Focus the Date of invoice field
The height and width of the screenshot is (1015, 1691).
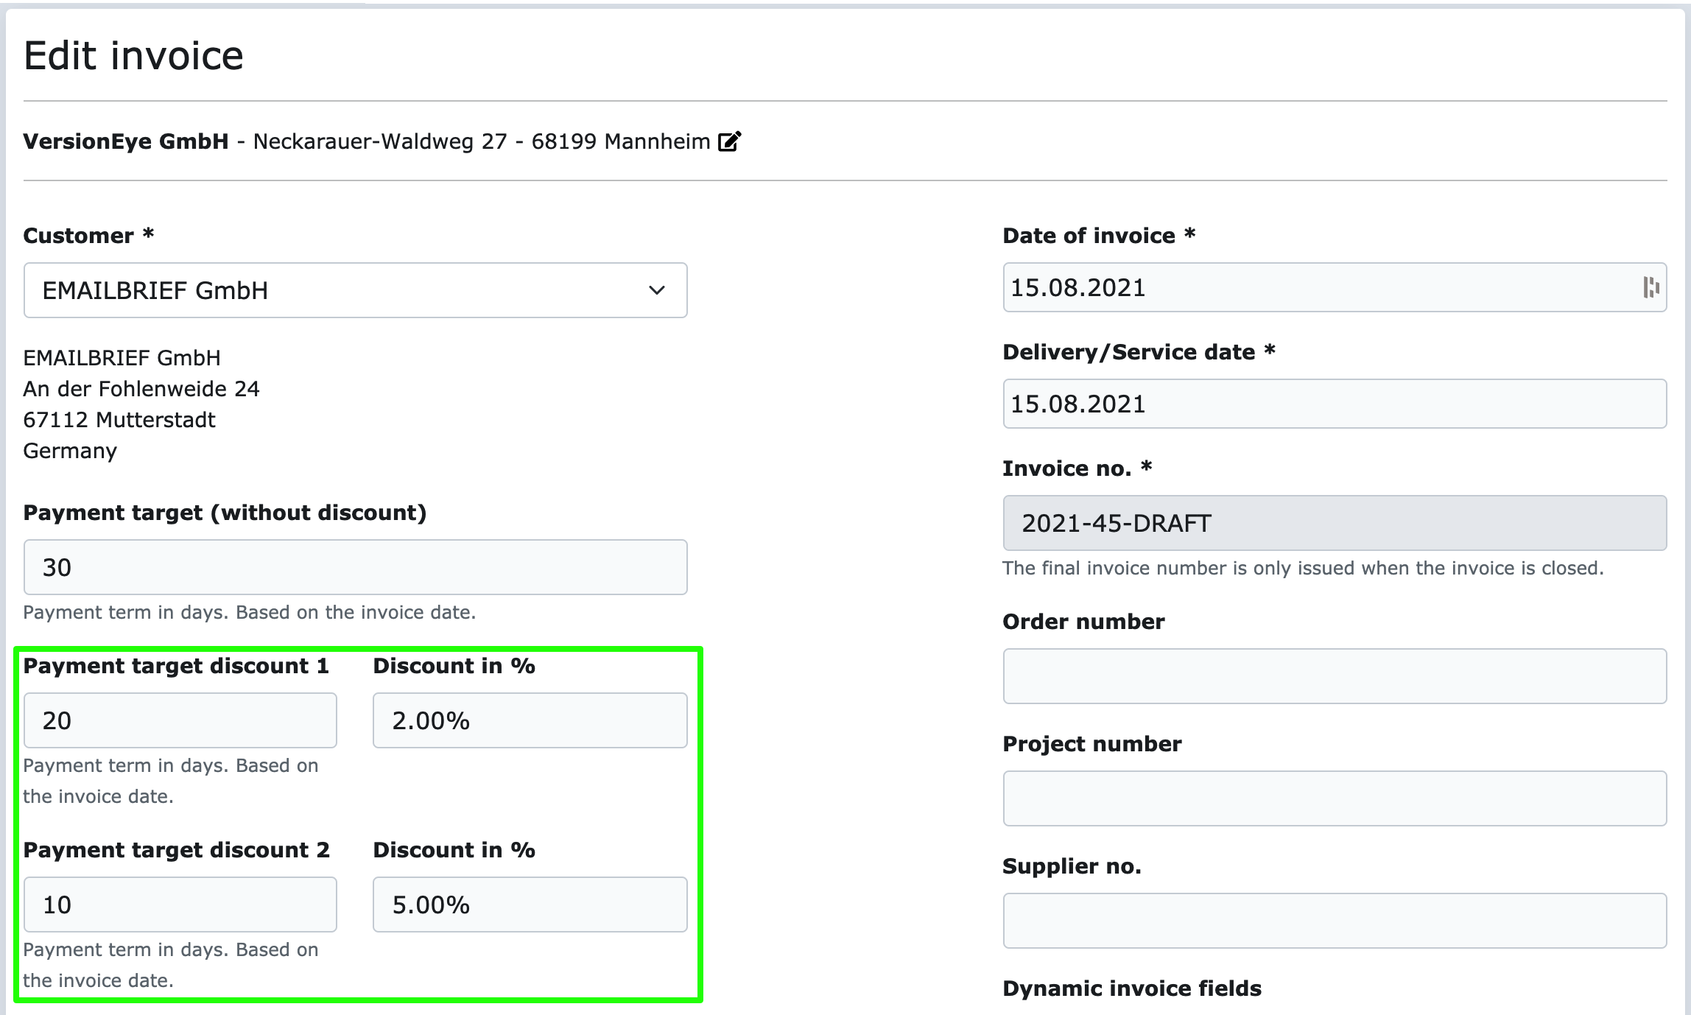1311,287
